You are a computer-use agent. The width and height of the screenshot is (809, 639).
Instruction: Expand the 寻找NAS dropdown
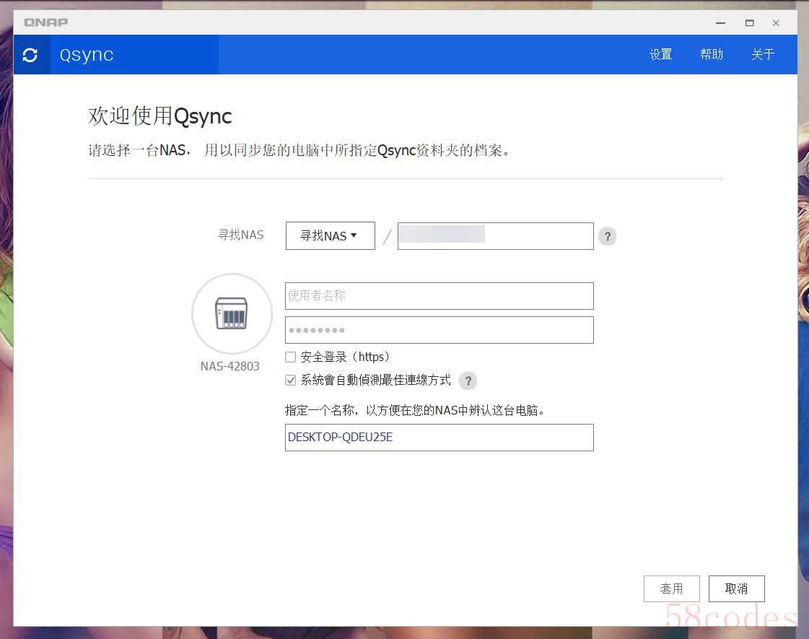(x=330, y=236)
